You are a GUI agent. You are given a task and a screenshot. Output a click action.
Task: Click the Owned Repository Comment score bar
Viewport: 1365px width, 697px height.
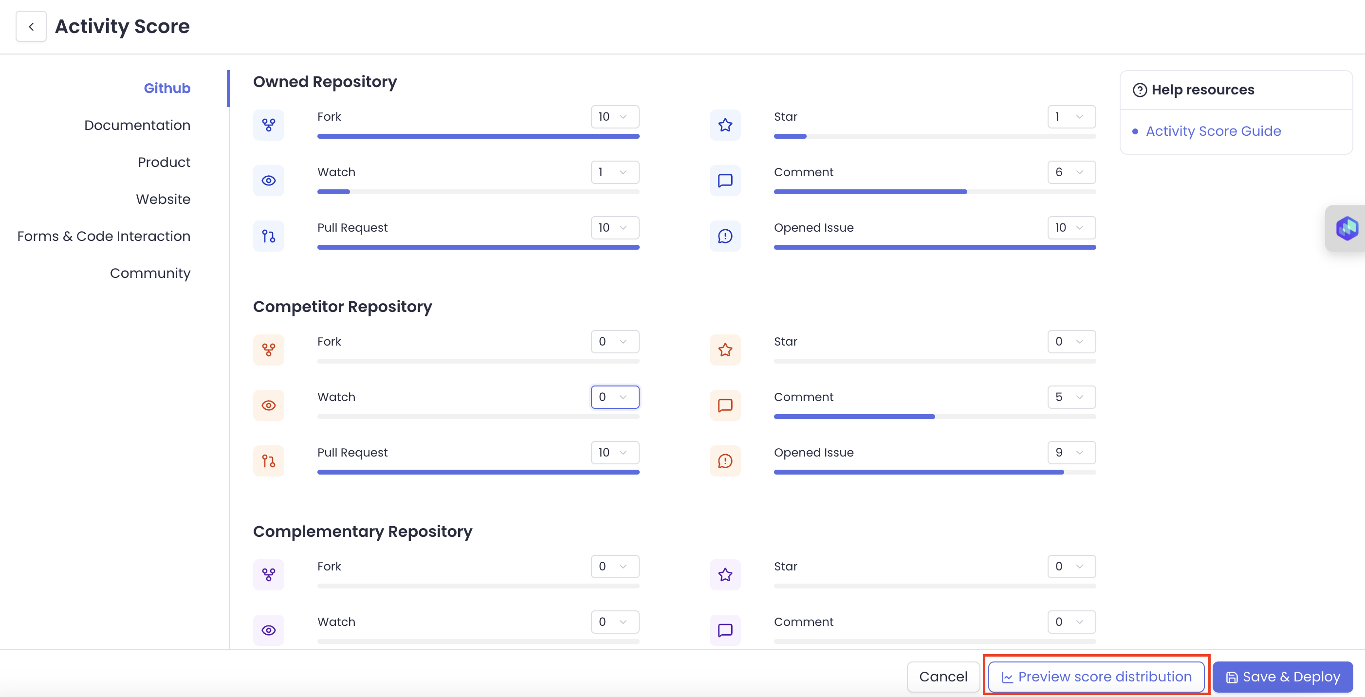coord(934,192)
